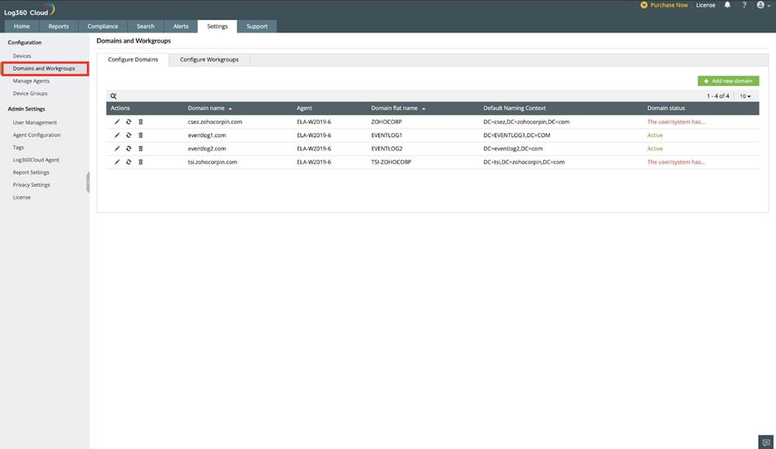Screen dimensions: 776x449
Task: Open the domain search field via magnifier icon
Action: (x=113, y=95)
